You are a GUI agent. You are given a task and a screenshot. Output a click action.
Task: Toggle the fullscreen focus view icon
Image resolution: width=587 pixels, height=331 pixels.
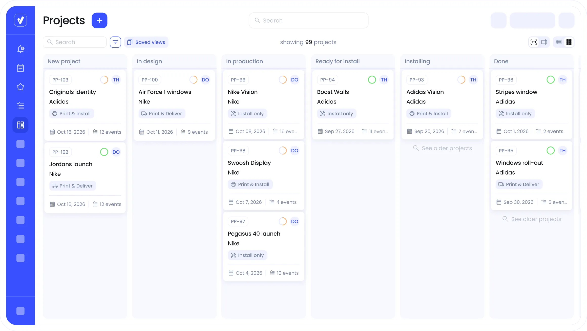(534, 42)
